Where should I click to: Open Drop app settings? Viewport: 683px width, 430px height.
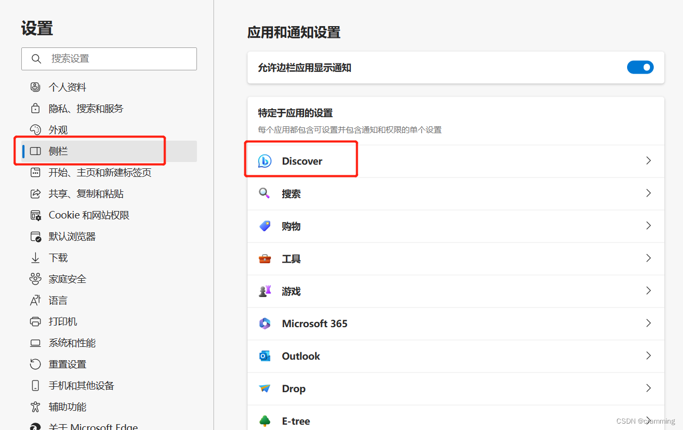click(456, 388)
